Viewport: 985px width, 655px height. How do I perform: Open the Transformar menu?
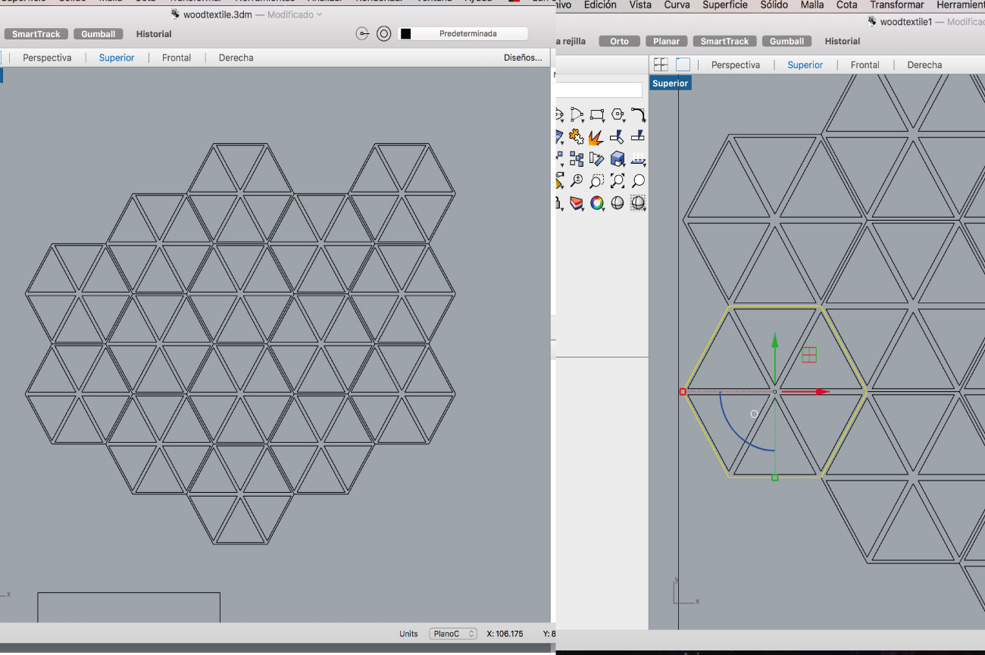[897, 5]
